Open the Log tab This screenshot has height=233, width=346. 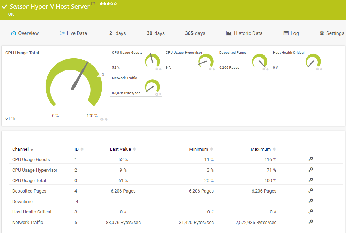tap(291, 33)
